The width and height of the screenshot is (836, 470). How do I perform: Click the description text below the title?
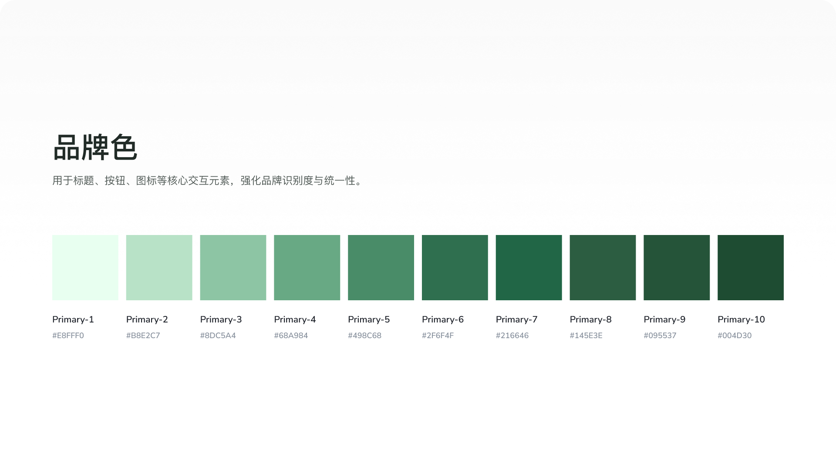point(207,181)
